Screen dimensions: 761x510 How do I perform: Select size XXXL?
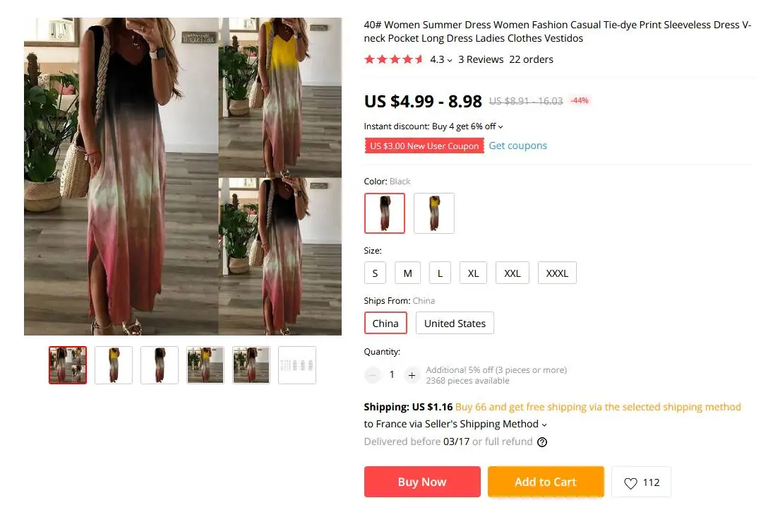(557, 273)
